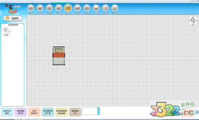Open 生活方式测试 tile
The height and width of the screenshot is (120, 199).
7,112
